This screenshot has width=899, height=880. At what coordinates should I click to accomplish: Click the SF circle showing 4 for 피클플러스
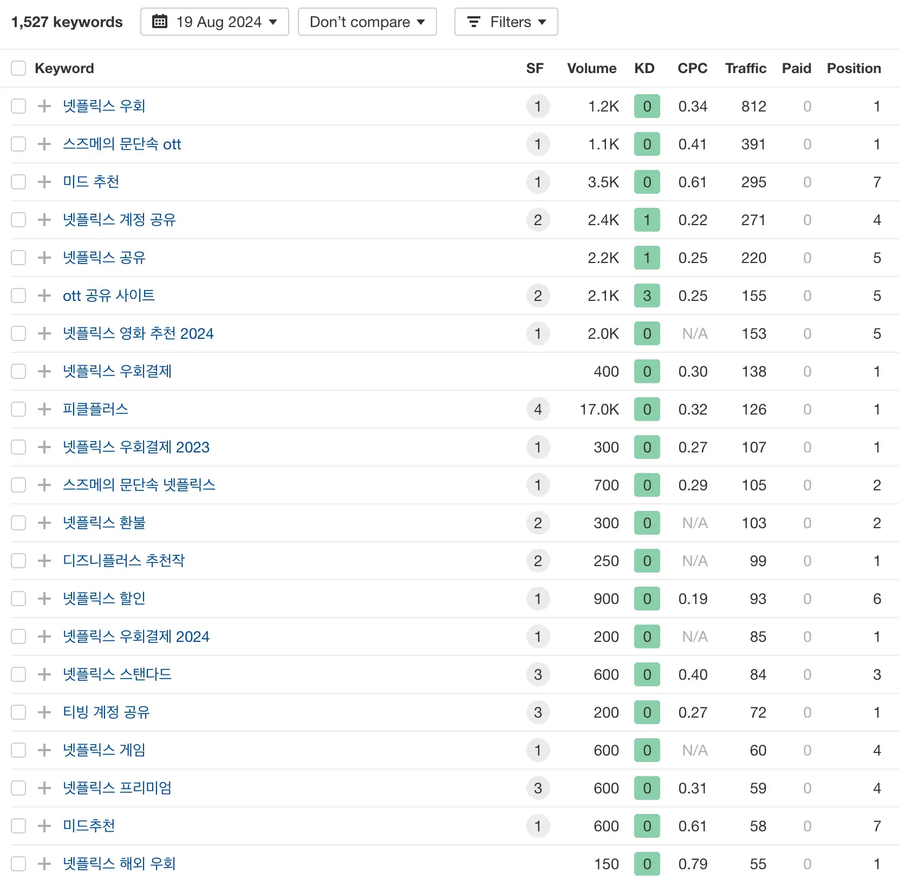[538, 409]
